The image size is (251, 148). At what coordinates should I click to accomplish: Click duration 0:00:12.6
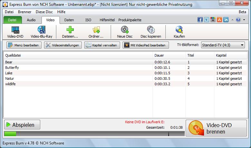click(162, 62)
